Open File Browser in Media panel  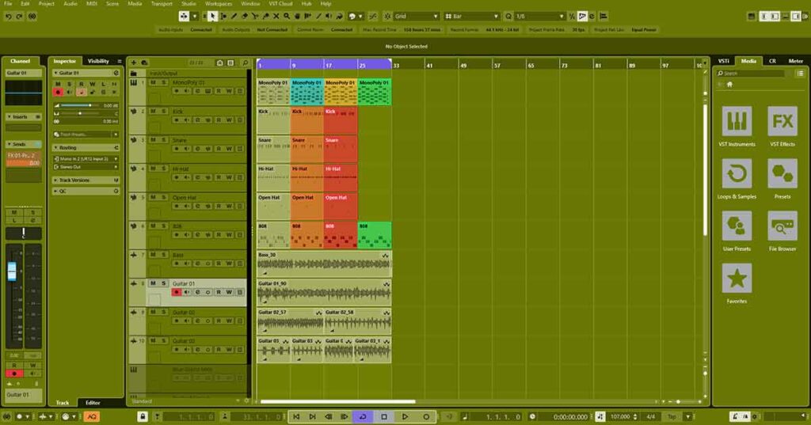[x=782, y=226]
